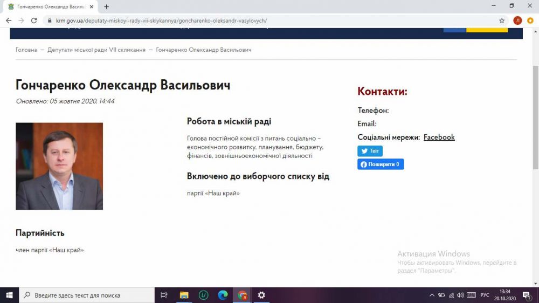Show hidden system tray icons

(x=432, y=295)
